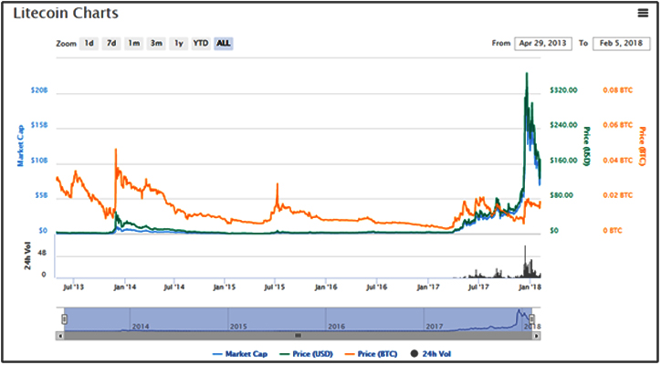Screen dimensions: 661x365
Task: Grab the left navigator range handle
Action: pos(64,319)
